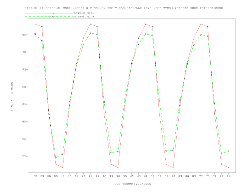The image size is (249, 192).
Task: Click the F_MEAN | O_MEAN y-axis label
Action: click(12, 97)
